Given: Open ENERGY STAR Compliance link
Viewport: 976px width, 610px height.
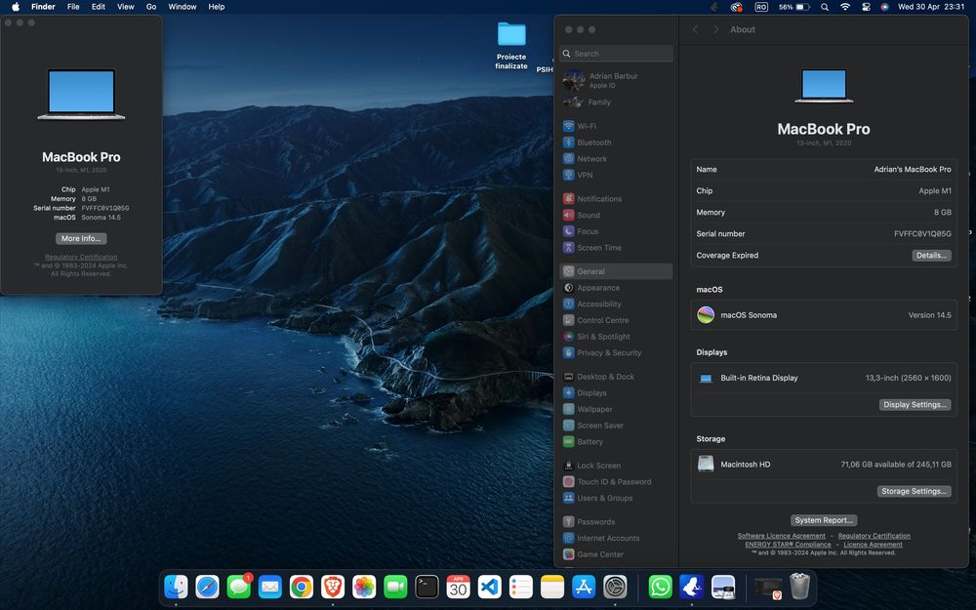Looking at the screenshot, I should point(788,545).
